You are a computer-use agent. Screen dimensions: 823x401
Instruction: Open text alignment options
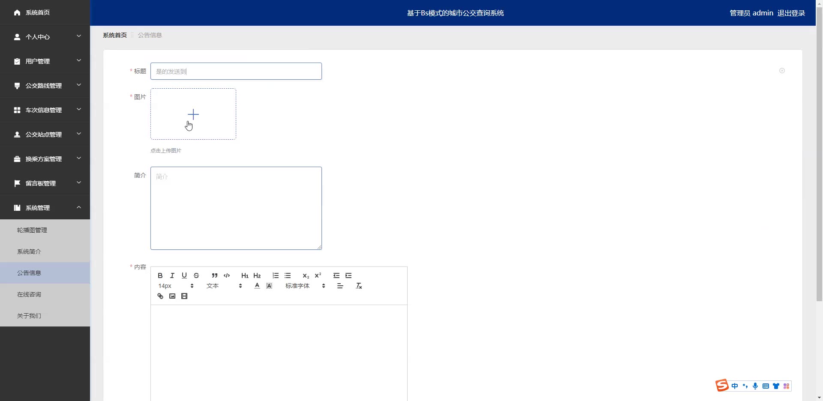click(340, 286)
